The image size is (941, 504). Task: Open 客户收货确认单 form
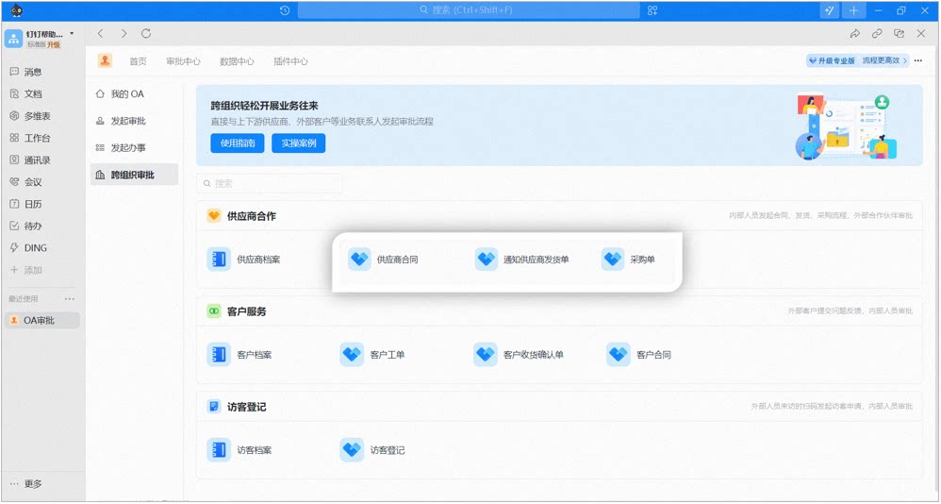coord(519,355)
